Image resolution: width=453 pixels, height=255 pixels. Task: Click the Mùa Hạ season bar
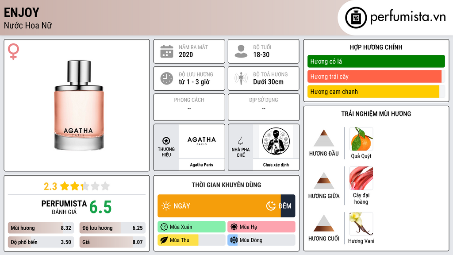261,227
